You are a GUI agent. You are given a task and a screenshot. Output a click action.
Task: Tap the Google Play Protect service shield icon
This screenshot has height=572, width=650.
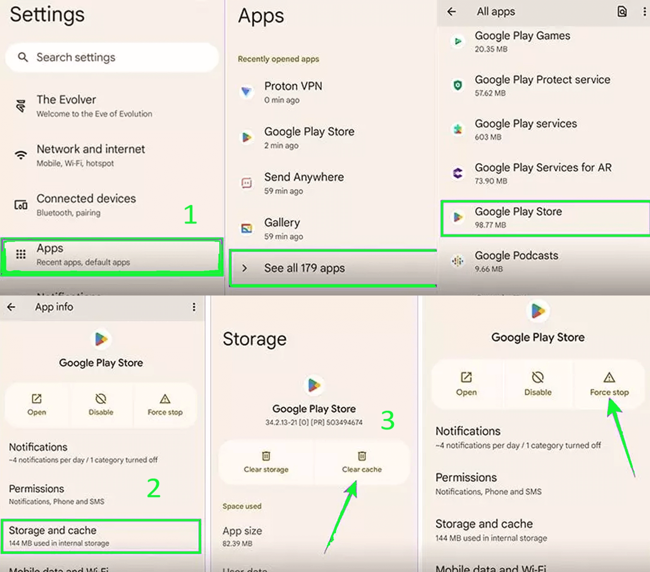458,85
